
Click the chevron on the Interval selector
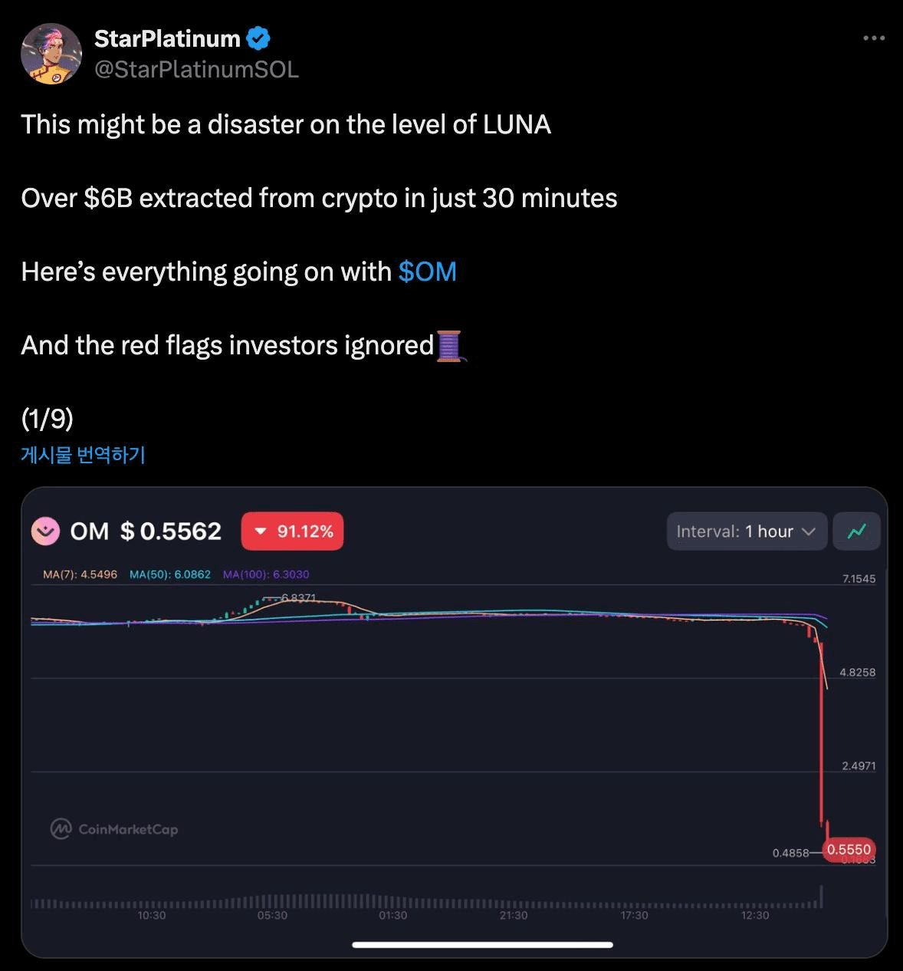tap(808, 532)
